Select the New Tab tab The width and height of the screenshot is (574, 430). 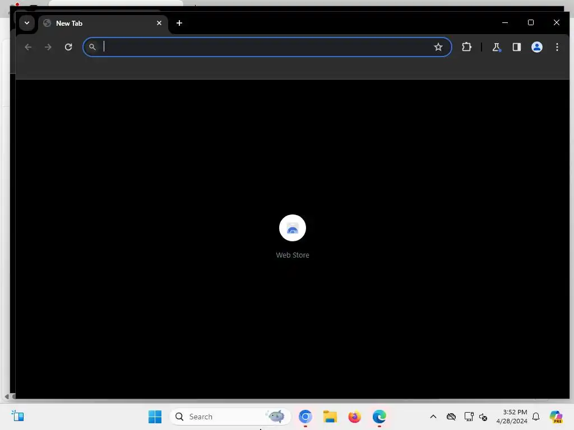103,24
